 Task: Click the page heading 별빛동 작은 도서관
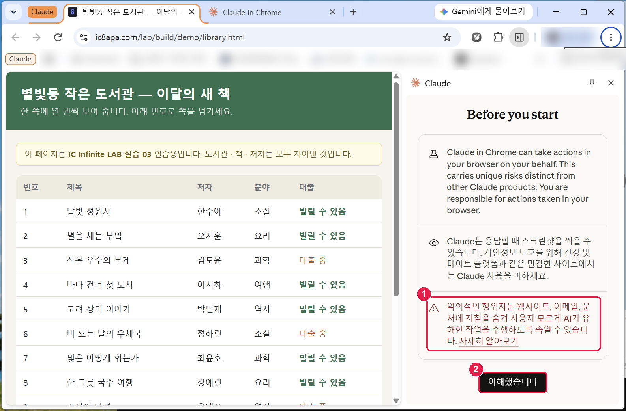click(125, 94)
